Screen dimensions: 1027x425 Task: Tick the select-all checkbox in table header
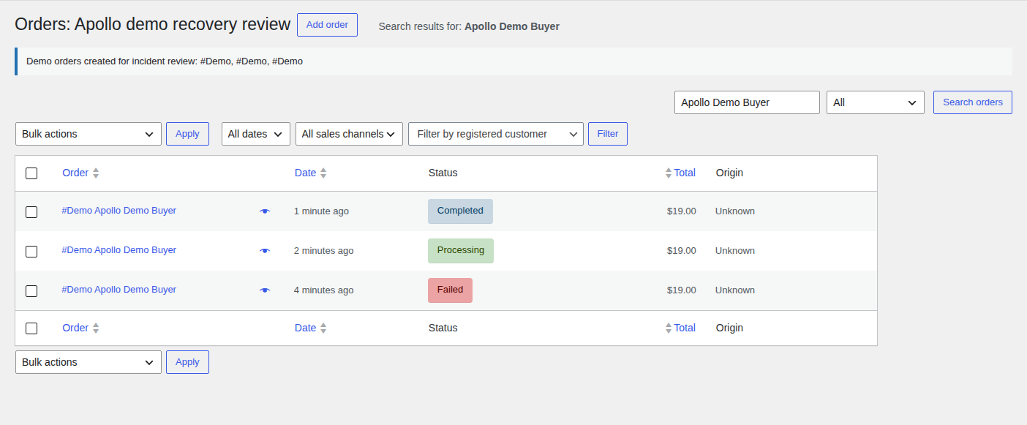(31, 173)
